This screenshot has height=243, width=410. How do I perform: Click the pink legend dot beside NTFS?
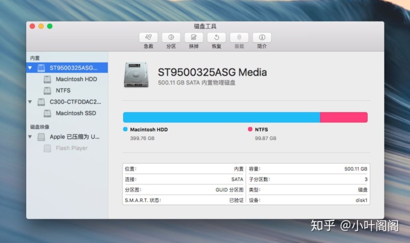point(250,129)
